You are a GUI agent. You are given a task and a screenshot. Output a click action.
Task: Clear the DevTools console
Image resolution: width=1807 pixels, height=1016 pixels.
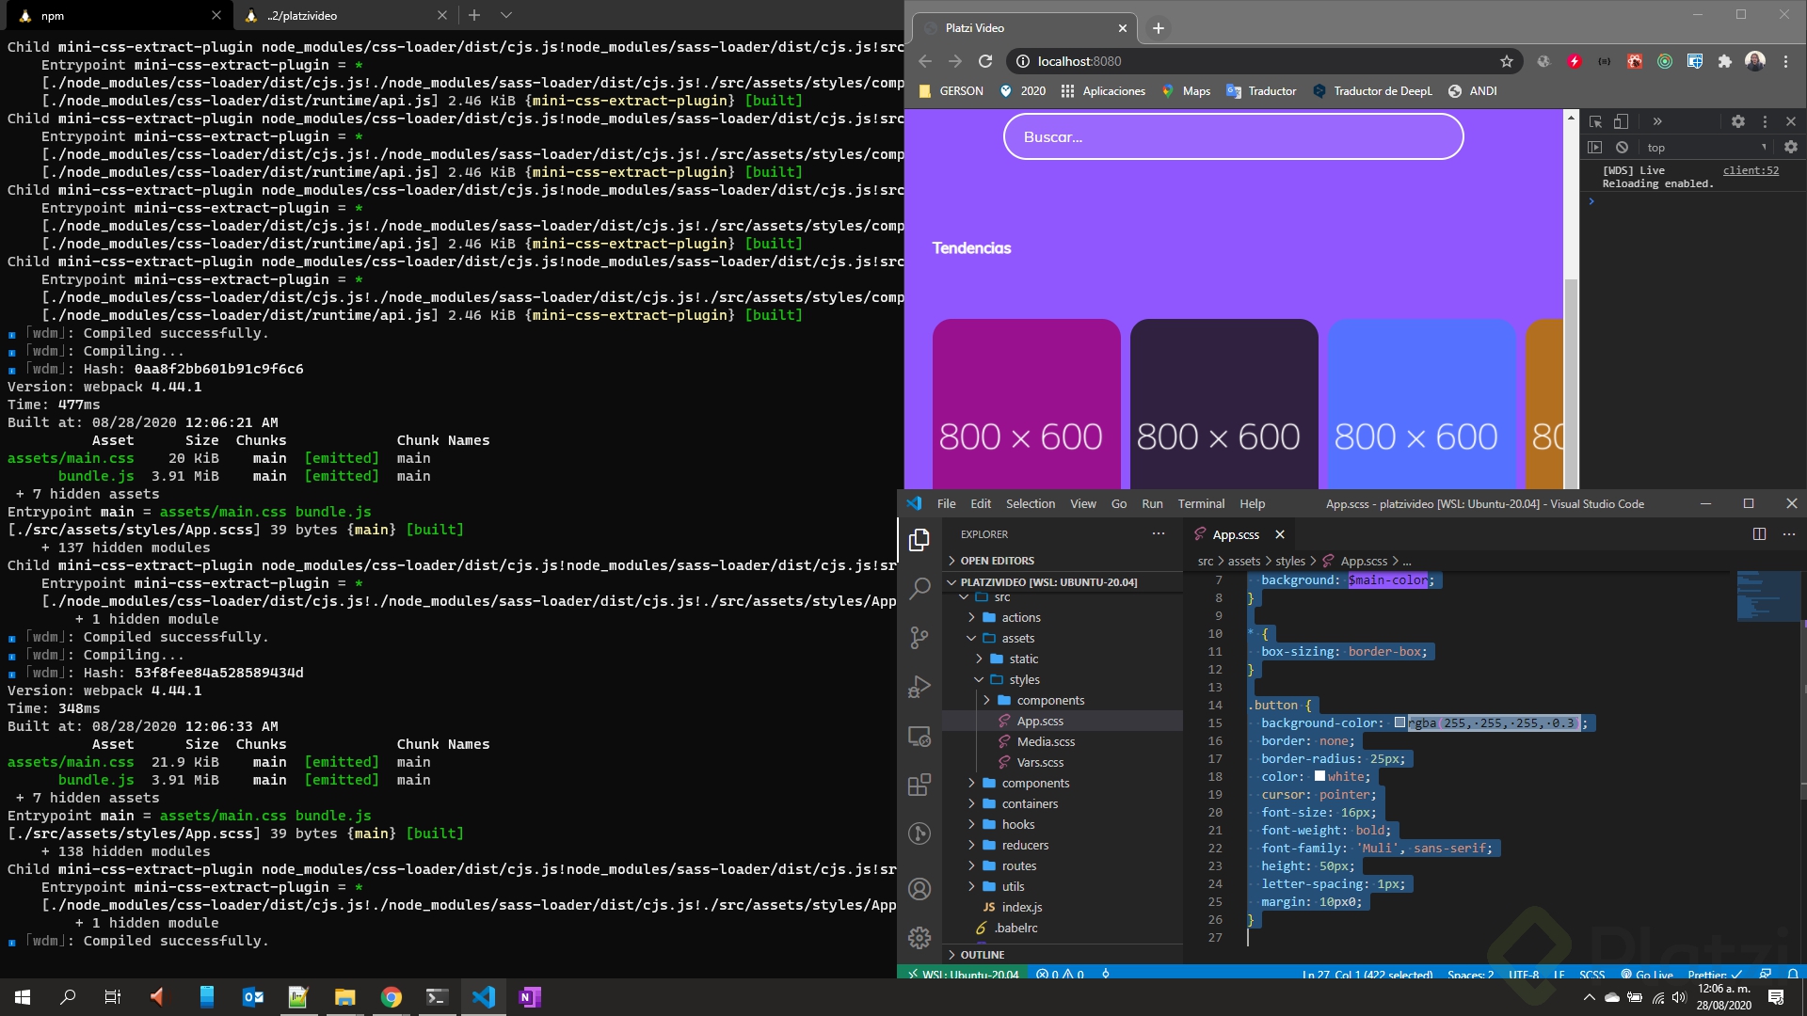[1622, 147]
